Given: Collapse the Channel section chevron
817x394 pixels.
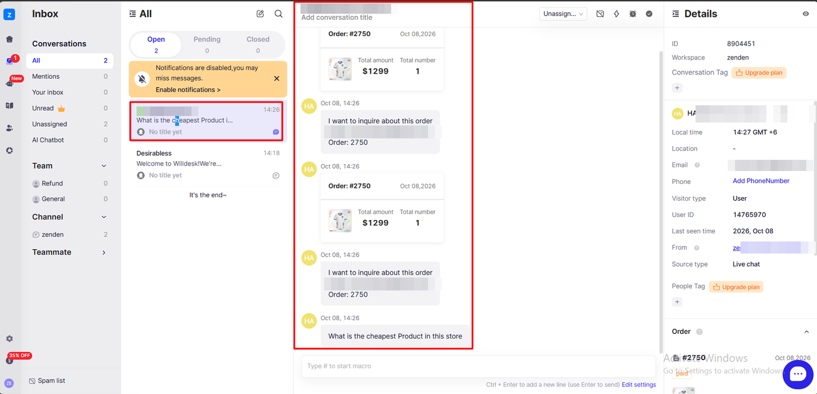Looking at the screenshot, I should [104, 217].
